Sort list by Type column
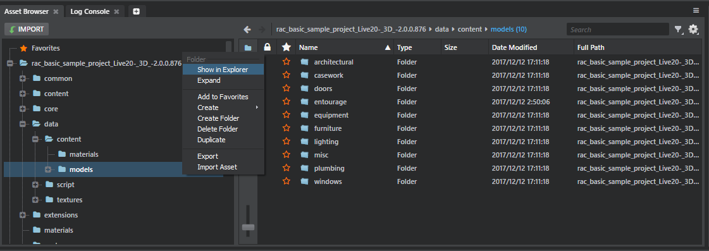The image size is (709, 251). [x=417, y=47]
